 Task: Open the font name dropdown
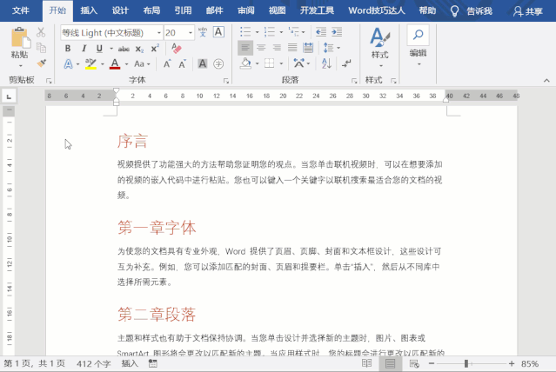pos(157,32)
